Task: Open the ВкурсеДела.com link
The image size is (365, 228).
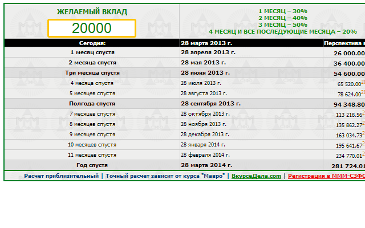Action: tap(256, 176)
